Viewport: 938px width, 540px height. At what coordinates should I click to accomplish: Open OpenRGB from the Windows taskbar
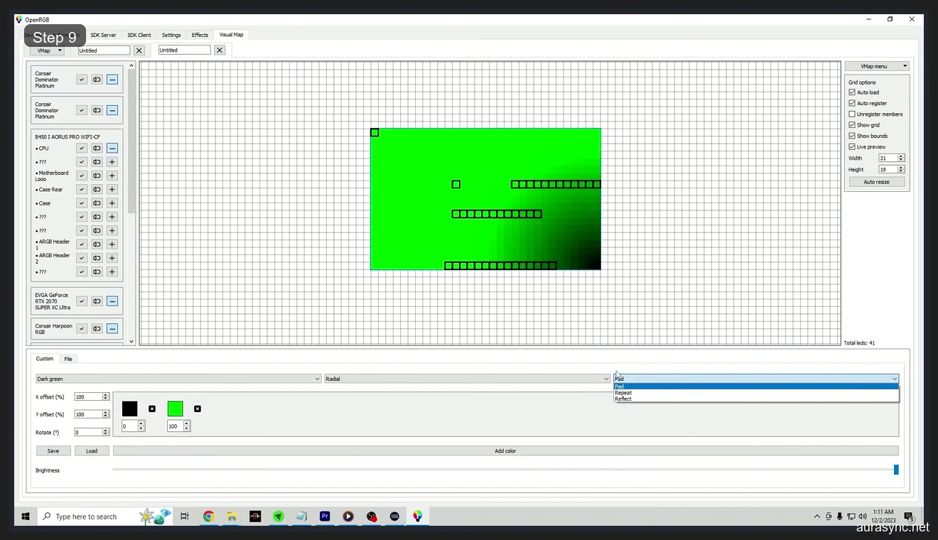418,517
